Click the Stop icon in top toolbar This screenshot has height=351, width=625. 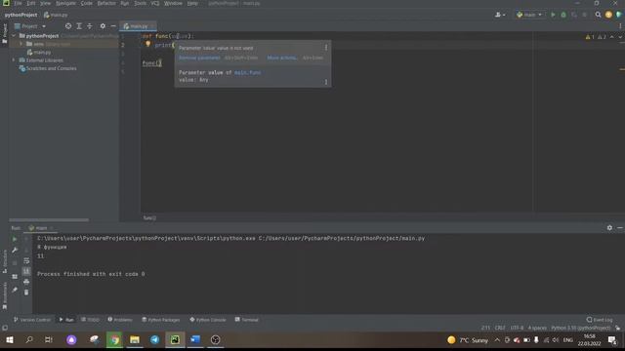(x=584, y=15)
